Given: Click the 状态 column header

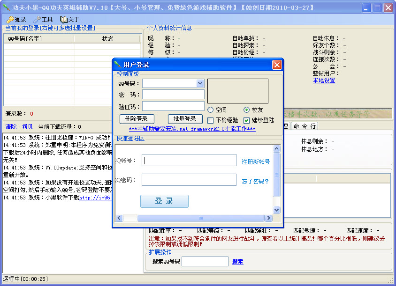Looking at the screenshot, I should pyautogui.click(x=107, y=39).
